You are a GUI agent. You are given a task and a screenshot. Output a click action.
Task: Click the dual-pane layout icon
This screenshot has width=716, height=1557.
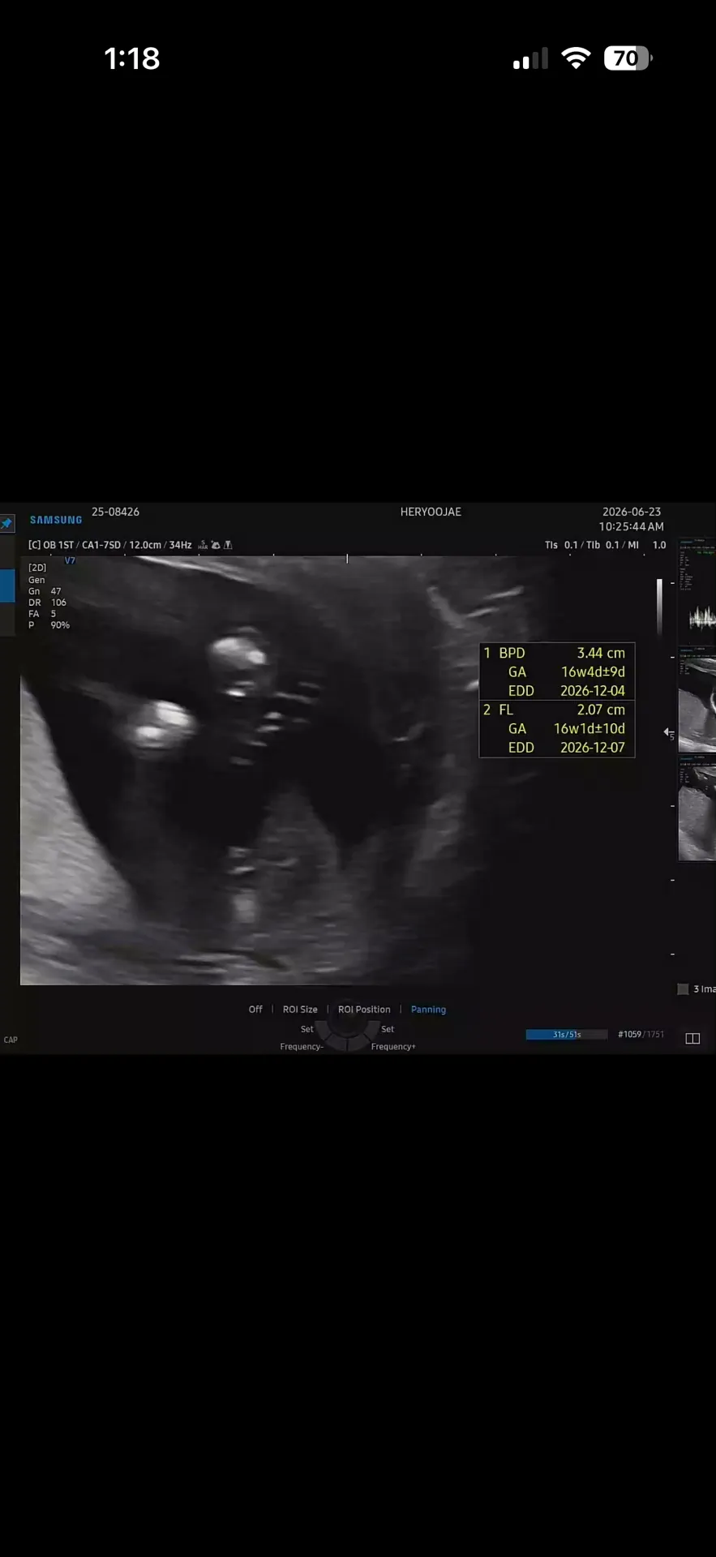[x=692, y=1038]
